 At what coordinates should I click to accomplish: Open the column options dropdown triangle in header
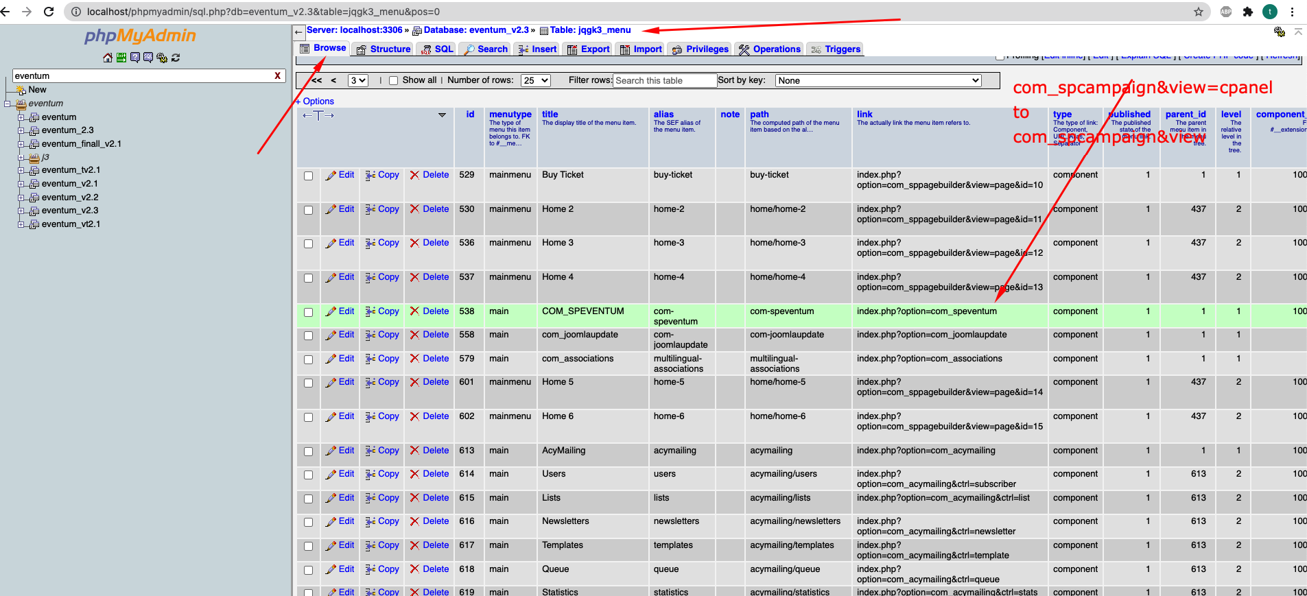tap(442, 115)
